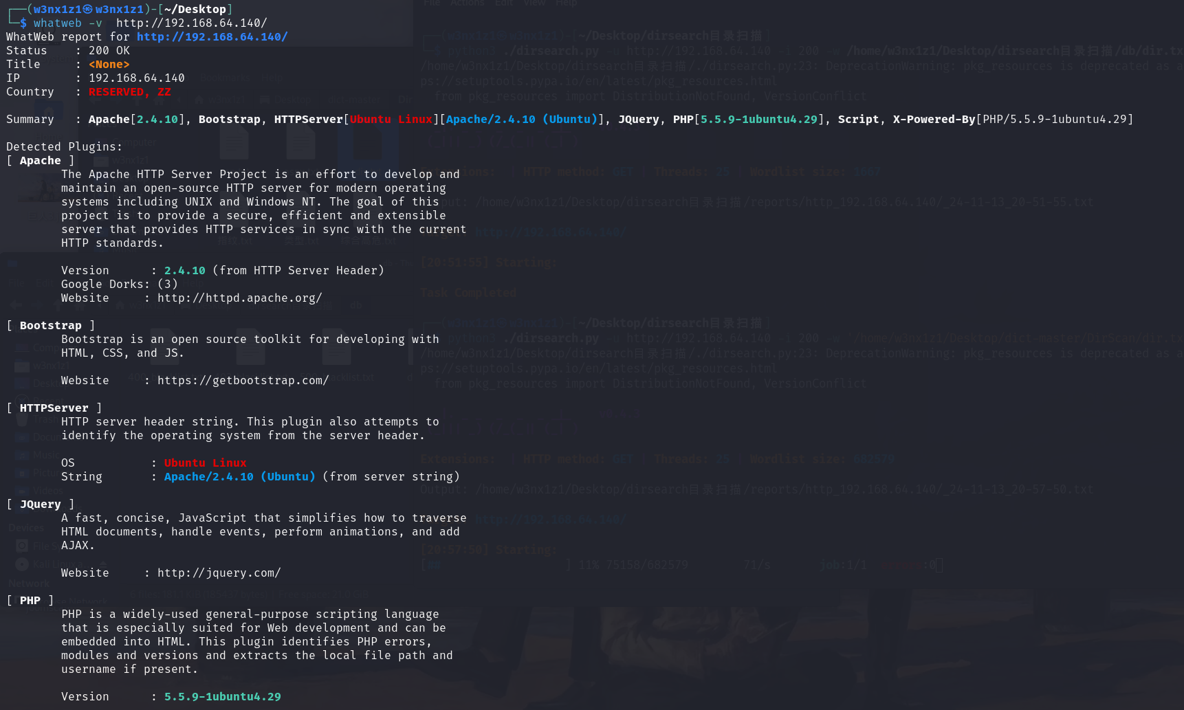1184x710 pixels.
Task: Click the 'username if present.' line
Action: click(129, 669)
